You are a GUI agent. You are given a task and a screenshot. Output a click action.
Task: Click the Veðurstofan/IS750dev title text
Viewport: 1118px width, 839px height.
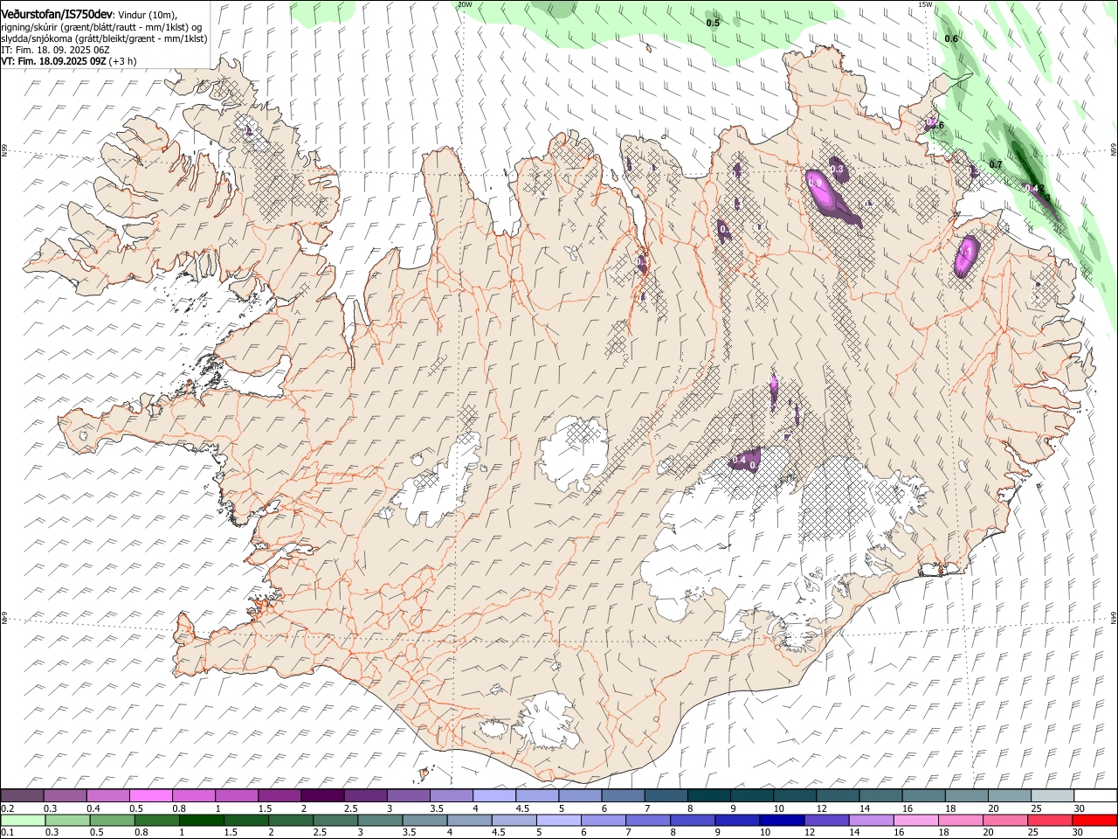click(x=57, y=15)
